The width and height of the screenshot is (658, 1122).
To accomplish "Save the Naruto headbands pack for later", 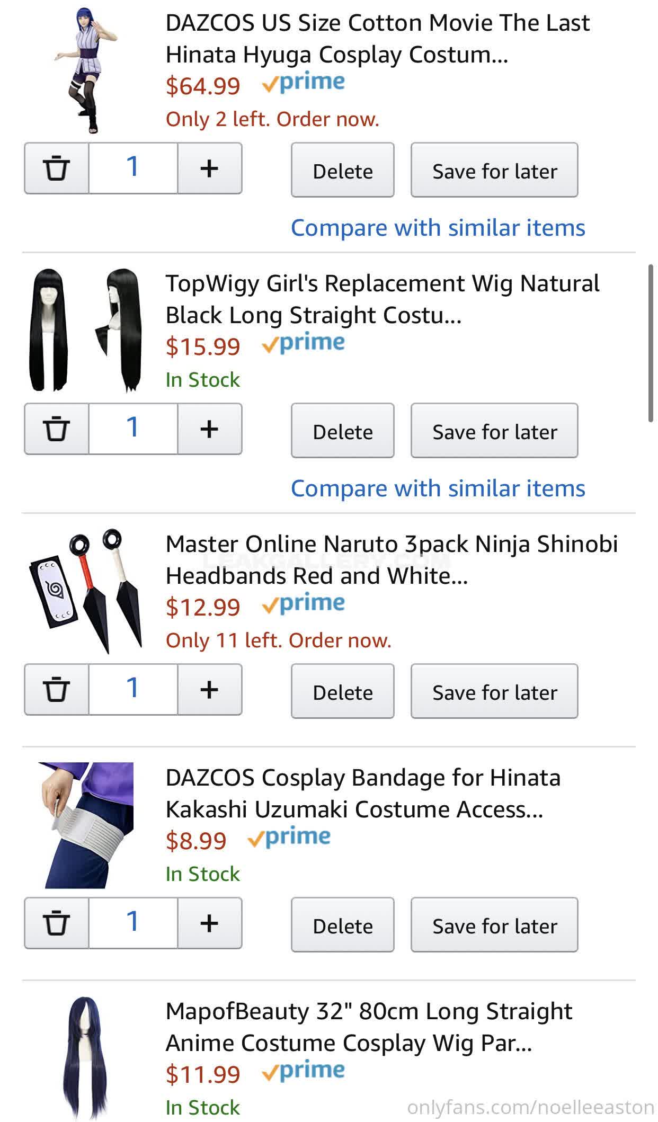I will 494,692.
